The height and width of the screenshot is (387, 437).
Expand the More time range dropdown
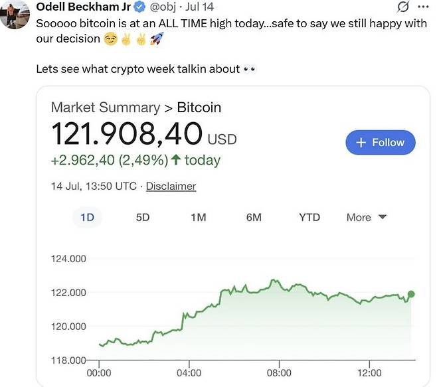367,217
